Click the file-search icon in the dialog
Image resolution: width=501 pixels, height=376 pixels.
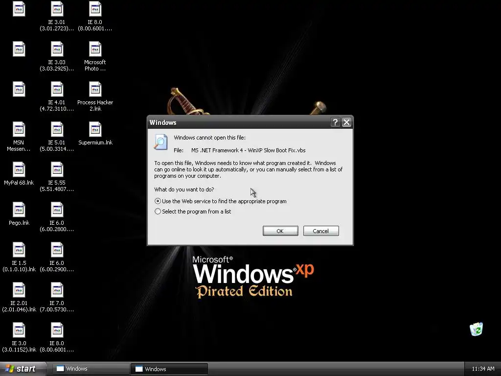160,142
